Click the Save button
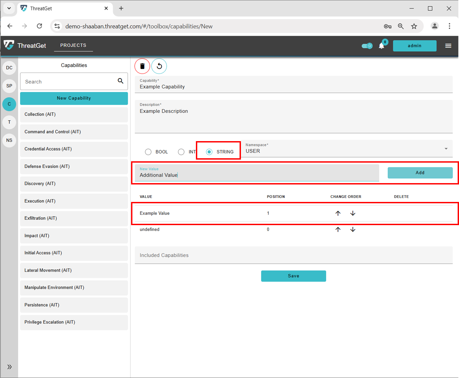Image resolution: width=459 pixels, height=378 pixels. click(x=293, y=276)
